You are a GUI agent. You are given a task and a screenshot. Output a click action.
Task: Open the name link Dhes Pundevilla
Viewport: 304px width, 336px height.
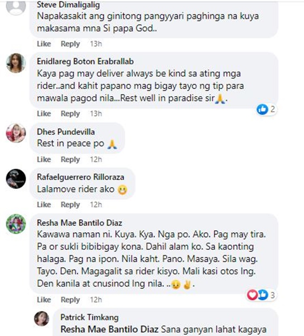[66, 132]
